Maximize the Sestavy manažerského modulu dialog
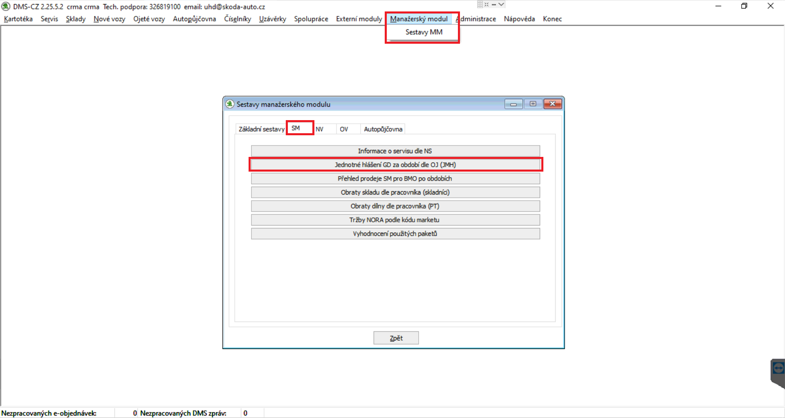The image size is (785, 418). point(533,104)
